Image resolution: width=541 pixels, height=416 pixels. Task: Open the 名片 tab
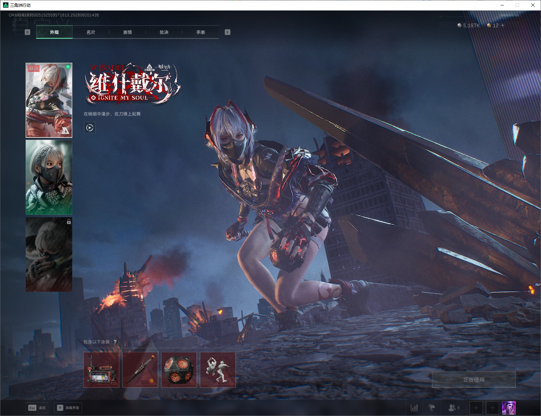(91, 32)
